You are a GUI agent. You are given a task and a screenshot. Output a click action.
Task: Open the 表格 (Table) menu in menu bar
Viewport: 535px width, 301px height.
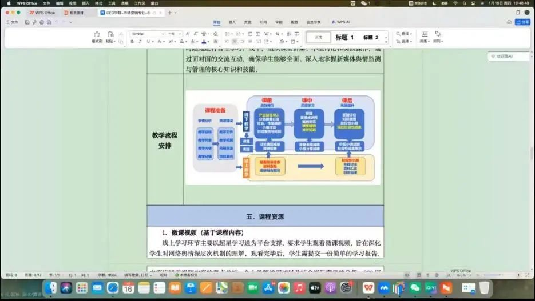(125, 3)
